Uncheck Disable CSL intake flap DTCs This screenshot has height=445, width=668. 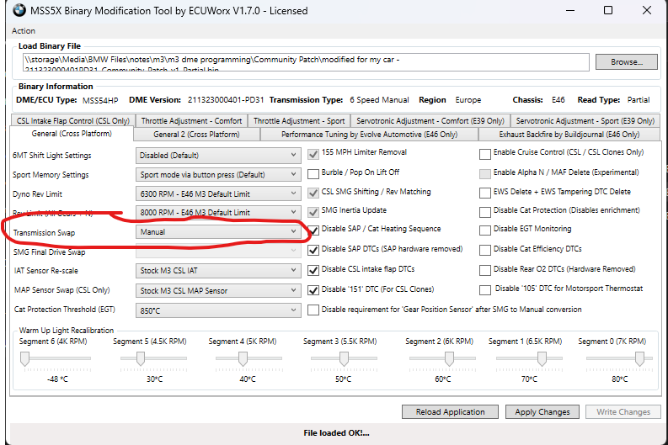tap(313, 270)
